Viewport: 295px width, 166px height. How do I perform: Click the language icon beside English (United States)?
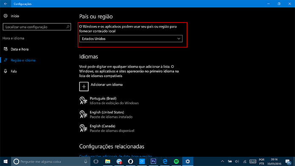[x=83, y=114]
